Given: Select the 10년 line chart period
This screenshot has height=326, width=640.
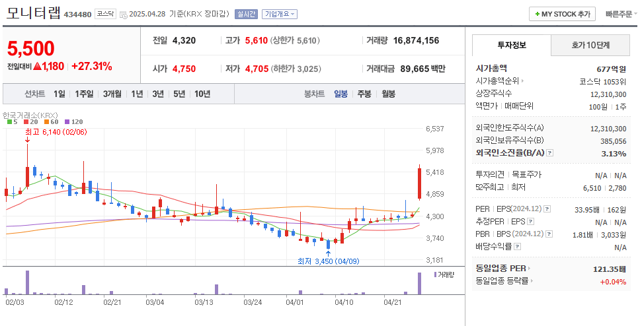Looking at the screenshot, I should [202, 94].
